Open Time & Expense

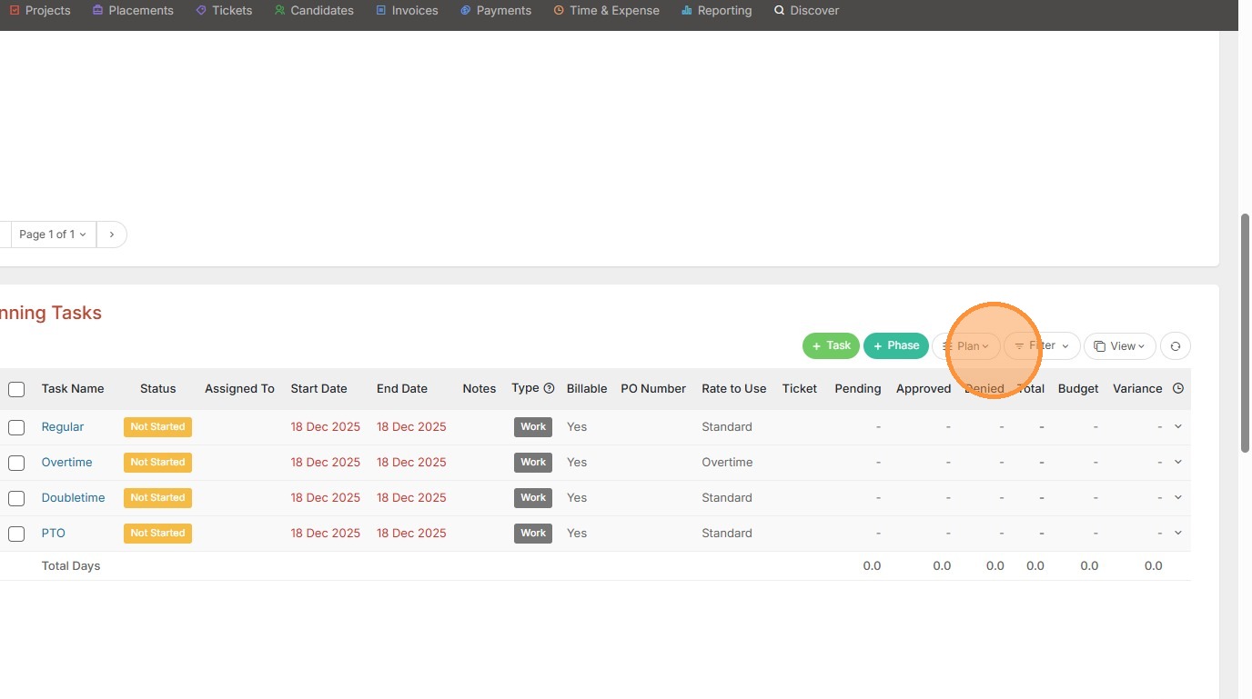(x=606, y=11)
